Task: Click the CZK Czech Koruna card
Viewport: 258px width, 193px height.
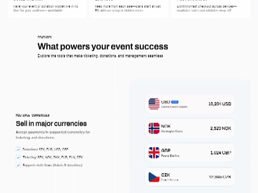Action: pyautogui.click(x=190, y=177)
